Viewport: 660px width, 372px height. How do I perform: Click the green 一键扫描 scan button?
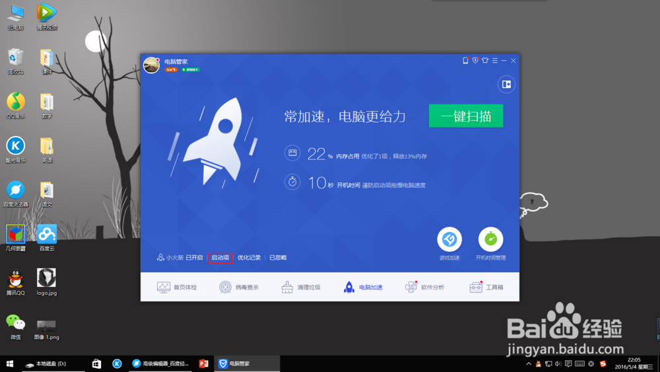466,116
